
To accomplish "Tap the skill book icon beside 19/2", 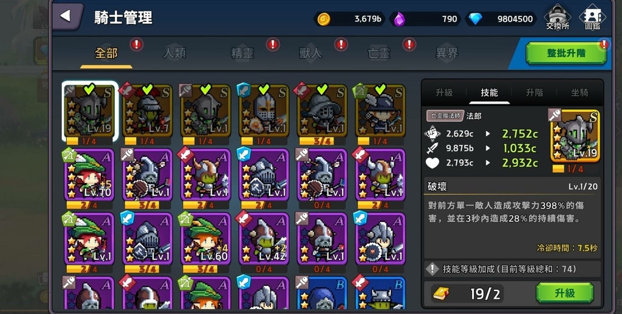I will 441,294.
